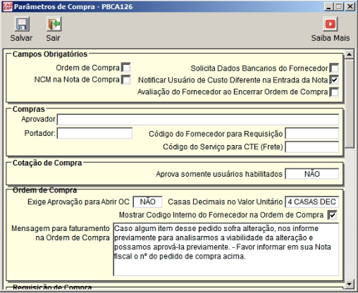358x293 pixels.
Task: Click the scrollbar down arrow
Action: pos(350,285)
